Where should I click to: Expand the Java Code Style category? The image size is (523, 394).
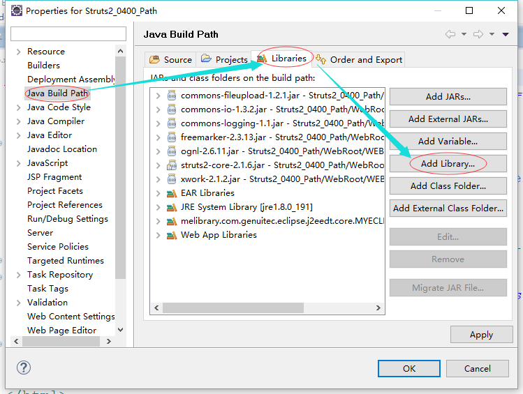coord(19,107)
